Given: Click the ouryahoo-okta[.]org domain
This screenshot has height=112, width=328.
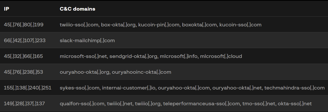Looking at the screenshot, I should pos(84,72).
